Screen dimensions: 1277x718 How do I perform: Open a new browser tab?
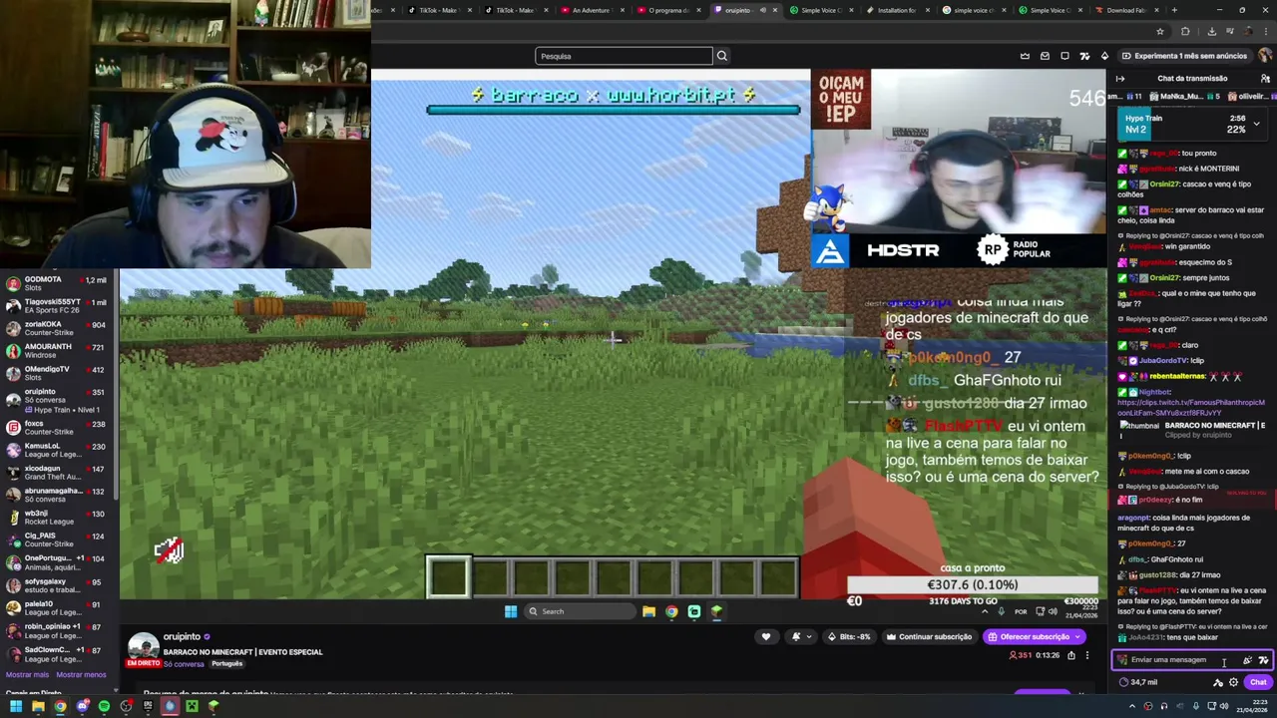1174,10
